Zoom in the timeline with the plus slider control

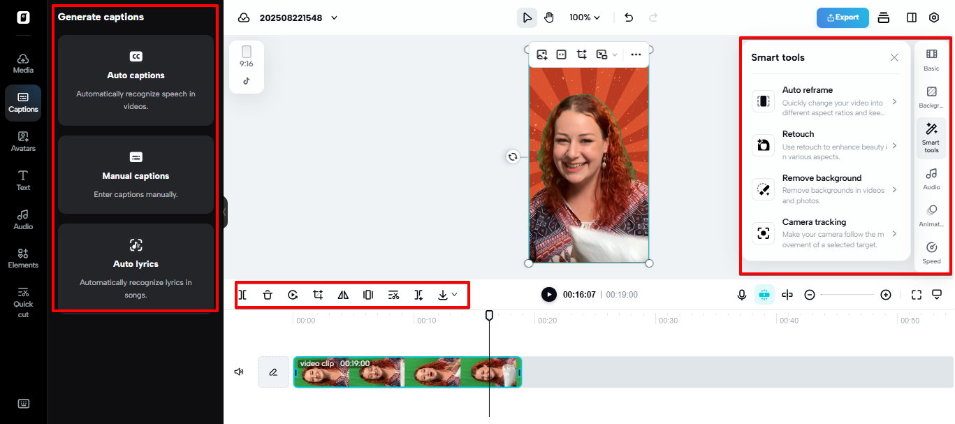(886, 294)
